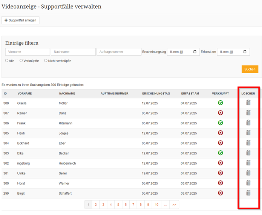This screenshot has width=262, height=215.
Task: Select the Nicht verknüpfte radio button
Action: pyautogui.click(x=46, y=61)
